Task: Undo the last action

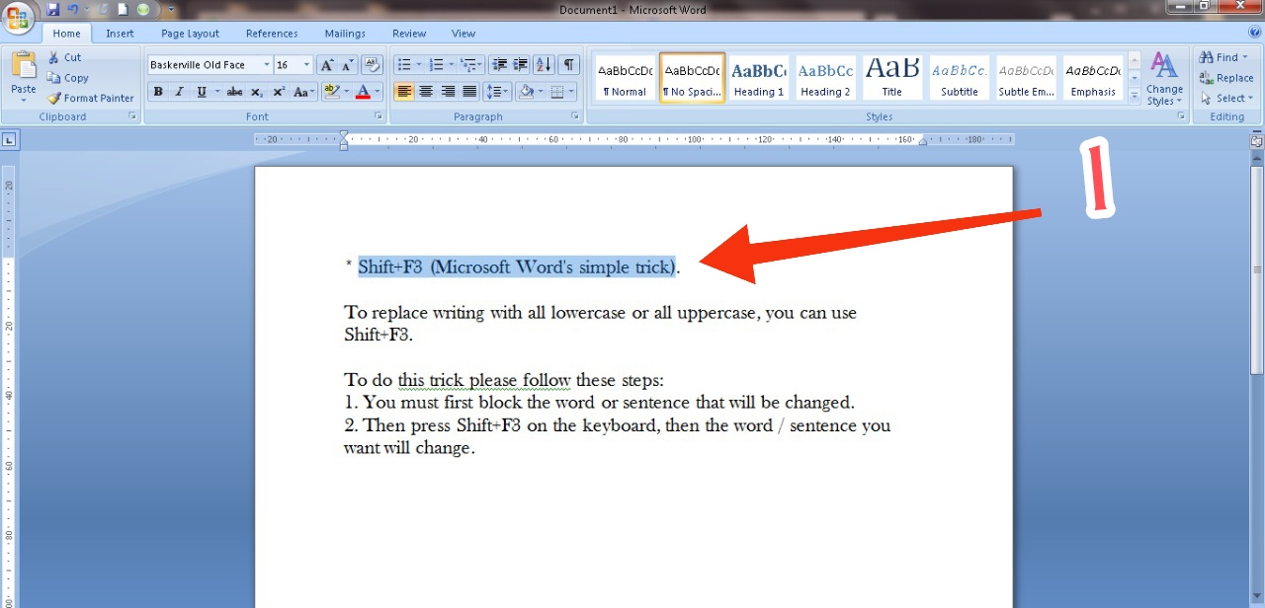Action: tap(72, 10)
